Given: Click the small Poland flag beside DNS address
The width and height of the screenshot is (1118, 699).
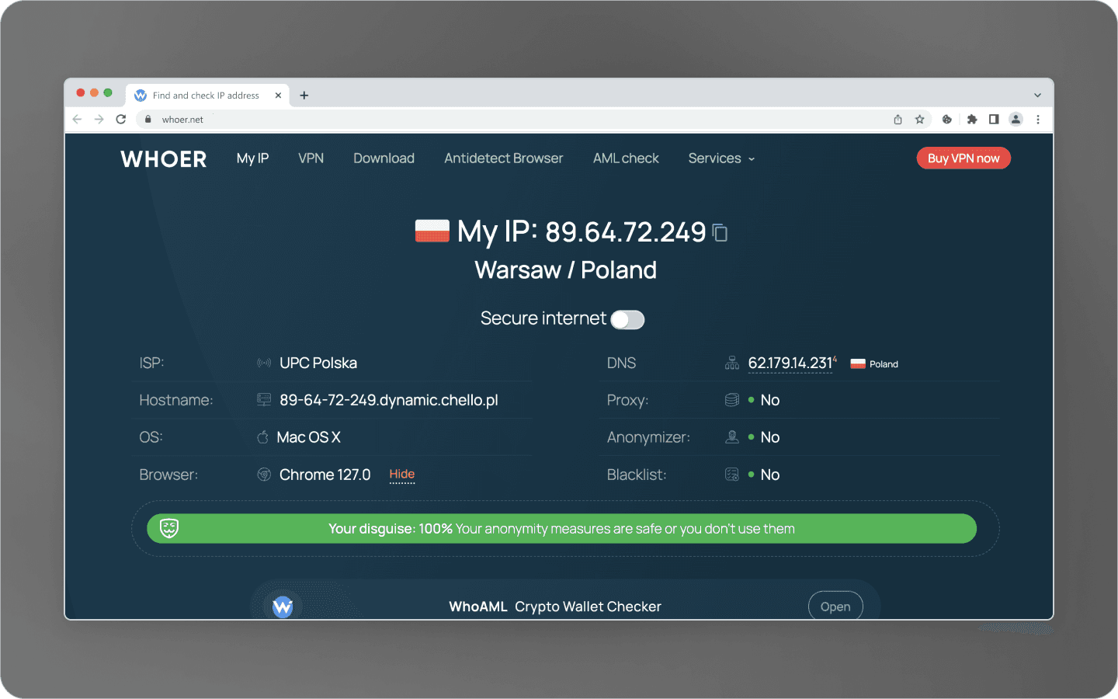Looking at the screenshot, I should 858,363.
